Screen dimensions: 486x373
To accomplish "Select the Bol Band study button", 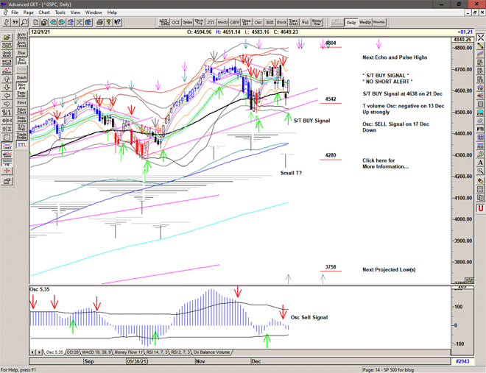I will [21, 60].
